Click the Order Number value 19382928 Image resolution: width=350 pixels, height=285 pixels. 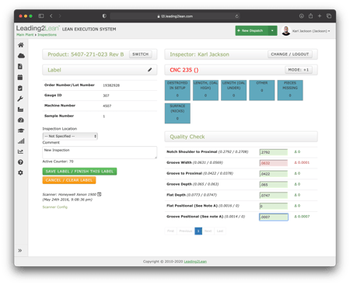tap(111, 85)
